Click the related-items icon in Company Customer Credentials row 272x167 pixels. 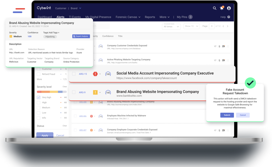[215, 46]
